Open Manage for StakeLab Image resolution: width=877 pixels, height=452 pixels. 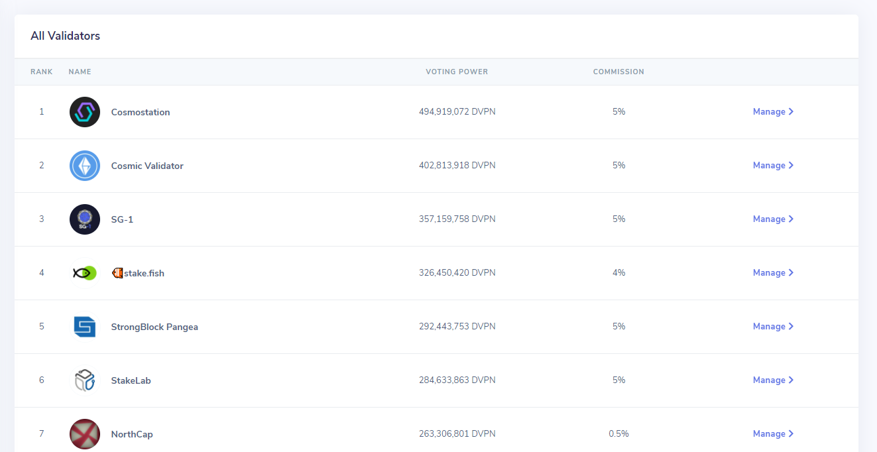(773, 380)
